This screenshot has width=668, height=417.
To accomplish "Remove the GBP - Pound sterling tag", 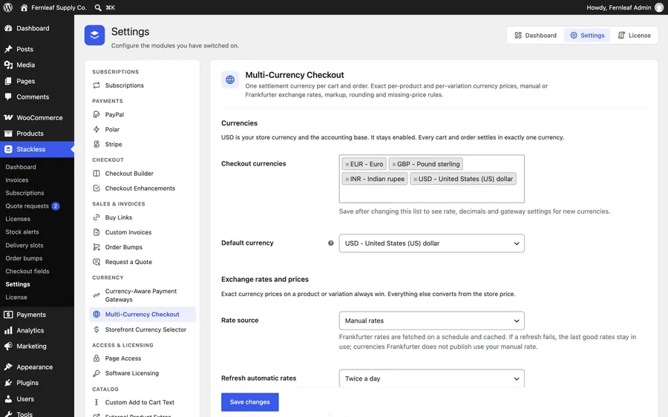I will [394, 165].
